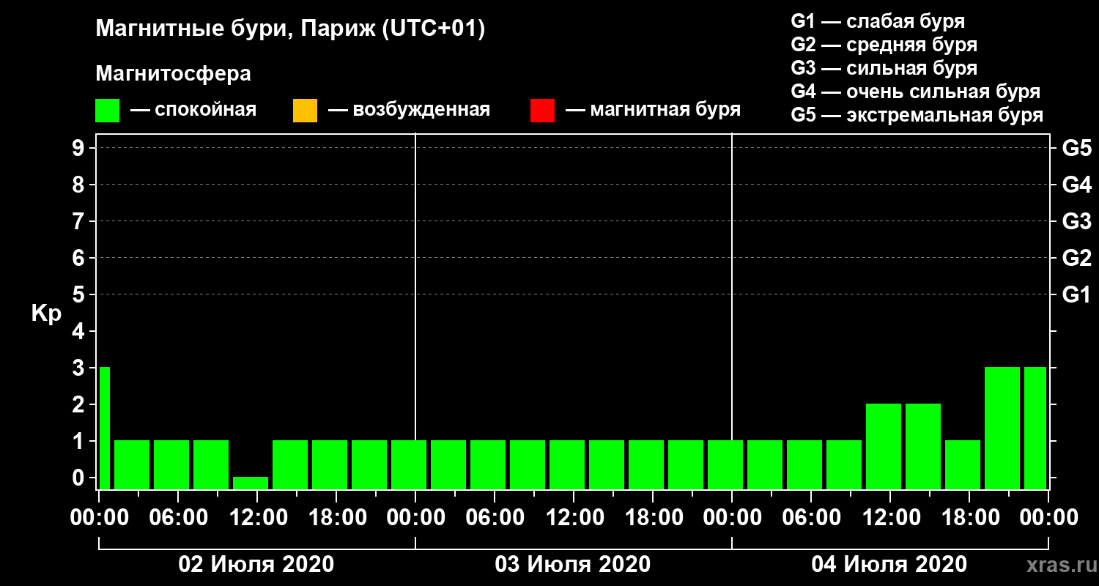Click '06:00' time label under July 2
The height and width of the screenshot is (586, 1099).
(x=178, y=517)
